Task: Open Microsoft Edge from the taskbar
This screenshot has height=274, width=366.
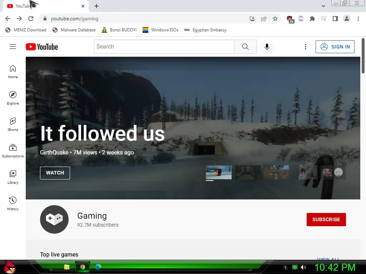Action: (x=98, y=267)
